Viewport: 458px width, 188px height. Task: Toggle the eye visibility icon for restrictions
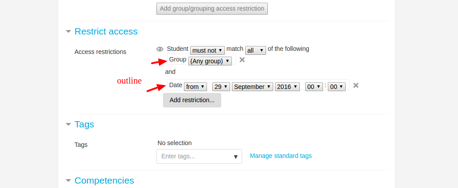[160, 49]
